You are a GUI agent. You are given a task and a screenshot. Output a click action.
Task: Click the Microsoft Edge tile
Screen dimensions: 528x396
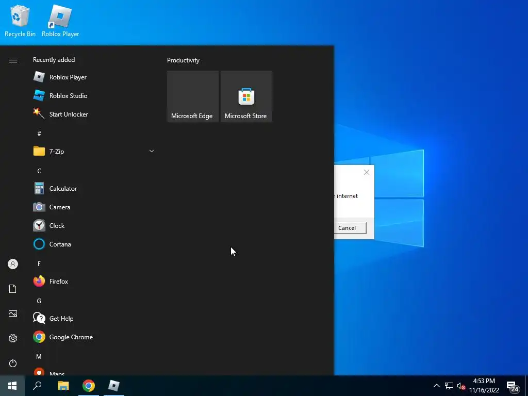(193, 96)
